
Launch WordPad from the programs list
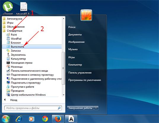[14, 39]
